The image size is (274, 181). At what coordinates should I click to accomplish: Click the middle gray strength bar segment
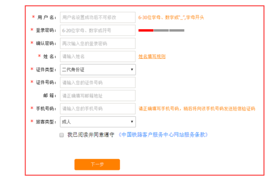click(x=161, y=31)
